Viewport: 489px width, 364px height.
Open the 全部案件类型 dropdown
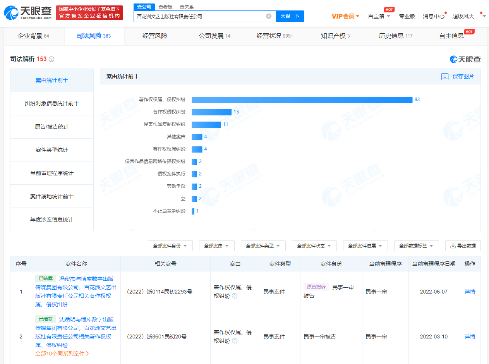[x=263, y=246]
